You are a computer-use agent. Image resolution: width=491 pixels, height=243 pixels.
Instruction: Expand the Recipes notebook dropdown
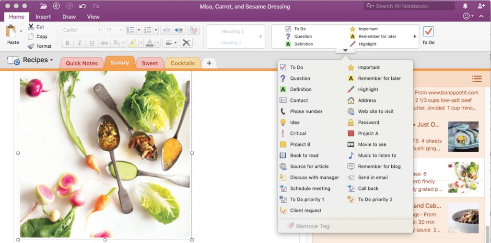pos(52,60)
